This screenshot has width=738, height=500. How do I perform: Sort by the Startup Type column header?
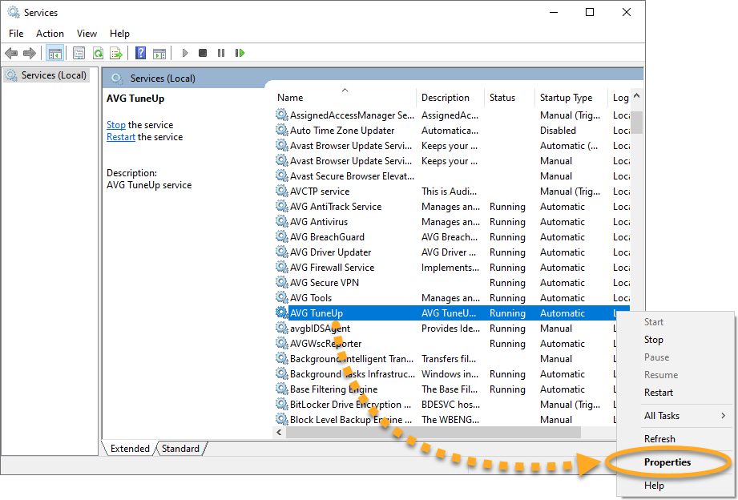pos(567,98)
